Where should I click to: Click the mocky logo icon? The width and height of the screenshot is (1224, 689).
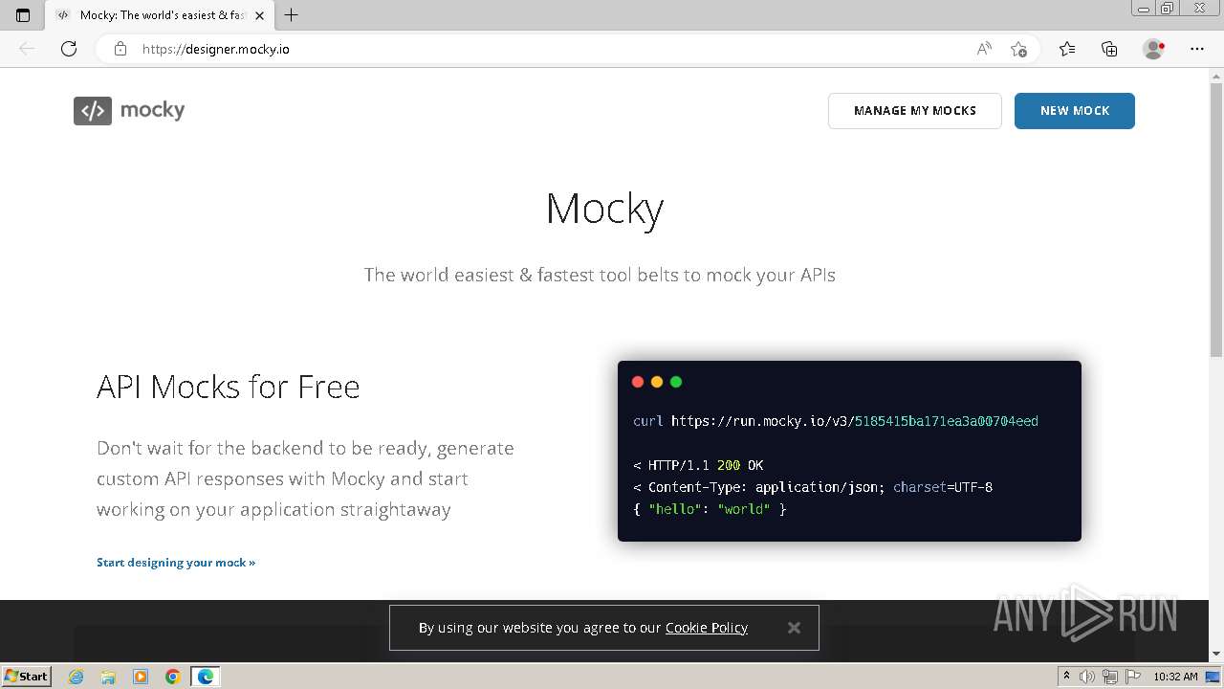93,111
